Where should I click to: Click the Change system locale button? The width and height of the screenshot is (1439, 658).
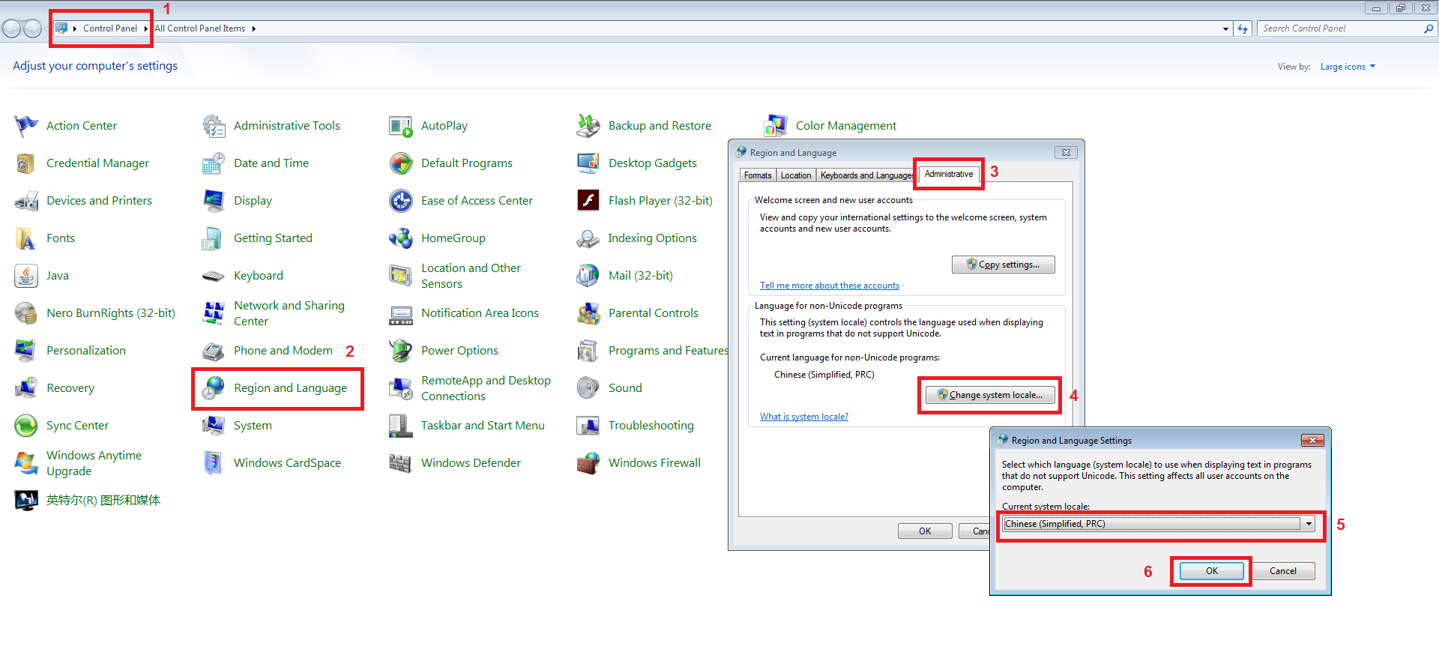tap(990, 395)
